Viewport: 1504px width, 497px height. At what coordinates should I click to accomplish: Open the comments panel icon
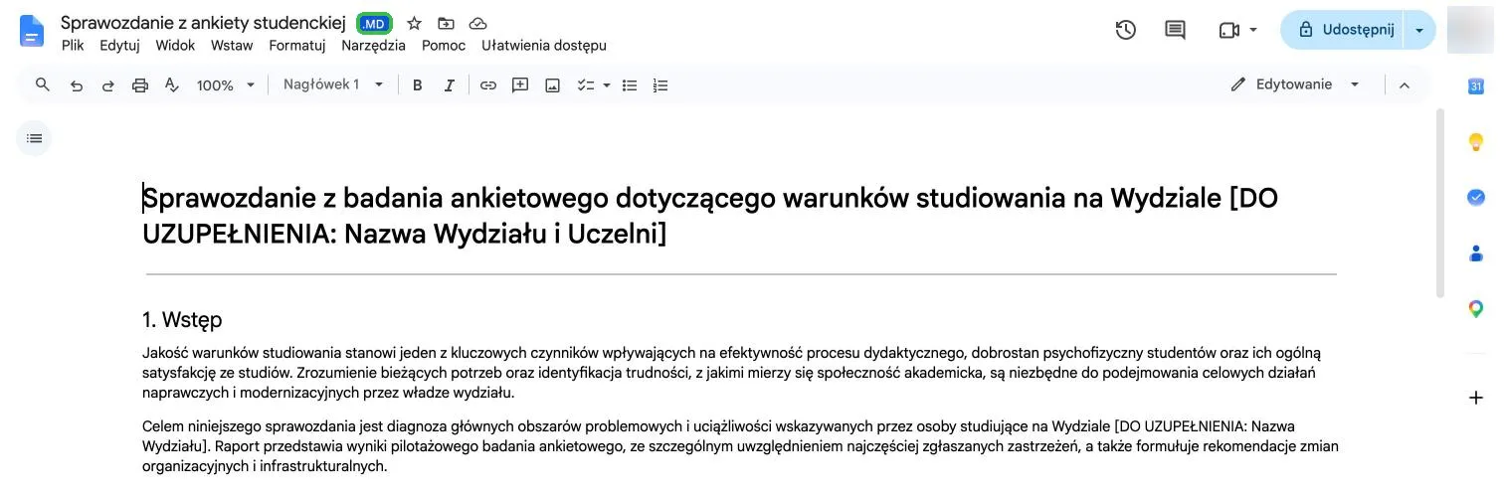(x=1175, y=30)
